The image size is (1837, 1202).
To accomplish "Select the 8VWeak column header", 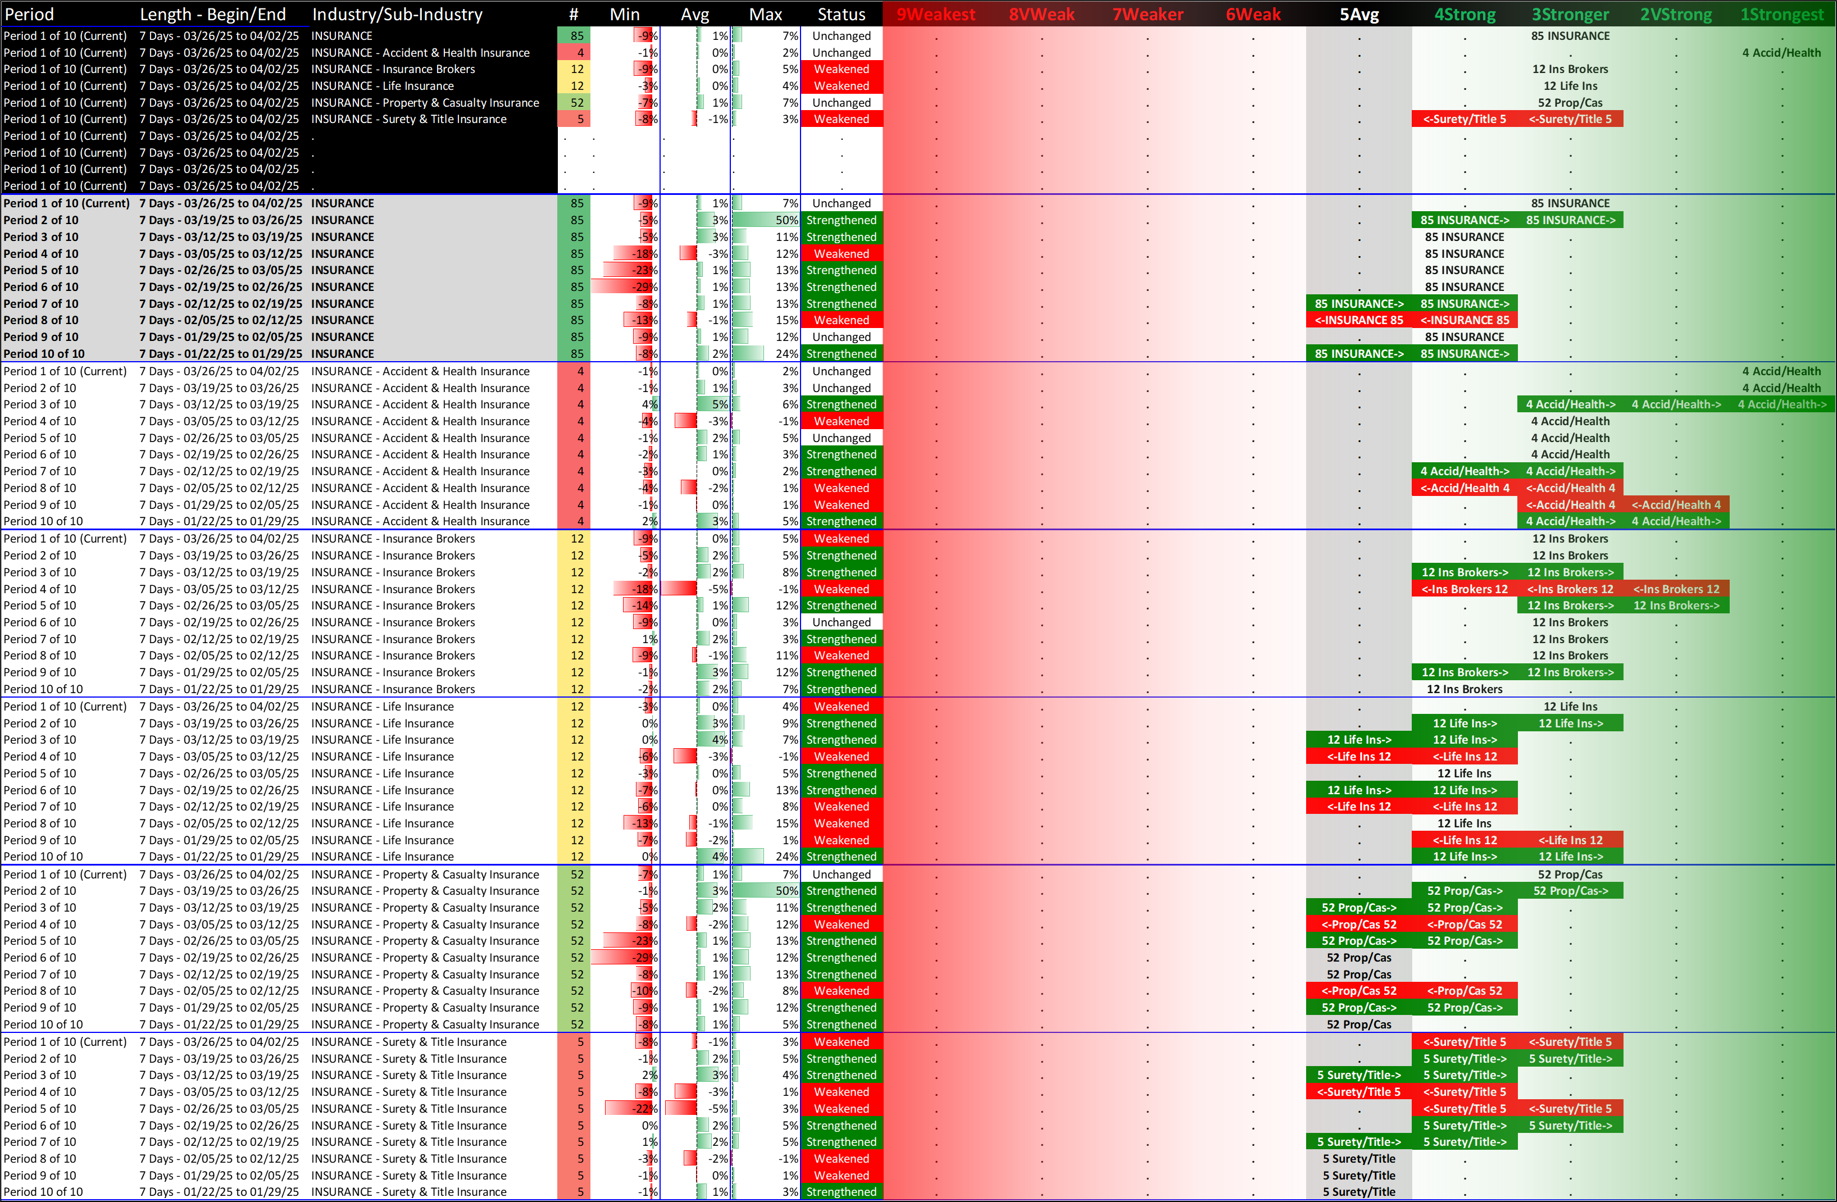I will [x=1041, y=14].
